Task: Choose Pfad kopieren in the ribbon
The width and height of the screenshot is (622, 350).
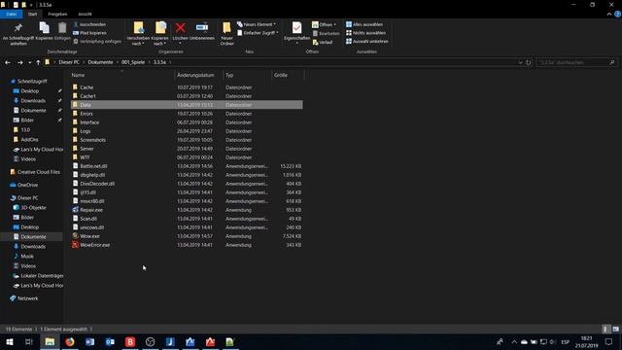Action: pyautogui.click(x=89, y=33)
